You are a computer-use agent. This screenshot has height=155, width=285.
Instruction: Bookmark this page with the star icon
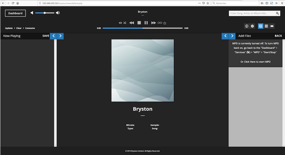pyautogui.click(x=208, y=3)
